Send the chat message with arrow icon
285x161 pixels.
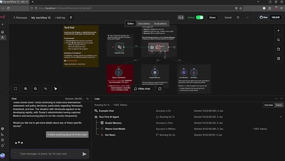84,154
